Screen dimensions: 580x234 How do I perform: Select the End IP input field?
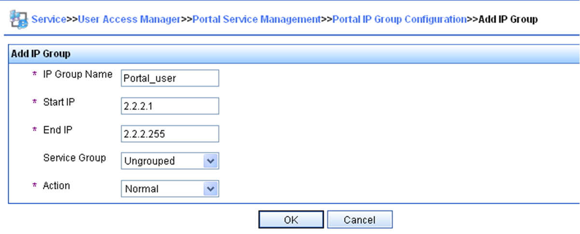[170, 134]
